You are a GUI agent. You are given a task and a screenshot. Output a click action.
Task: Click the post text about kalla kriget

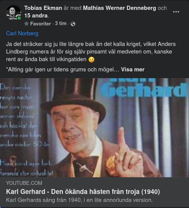[91, 52]
